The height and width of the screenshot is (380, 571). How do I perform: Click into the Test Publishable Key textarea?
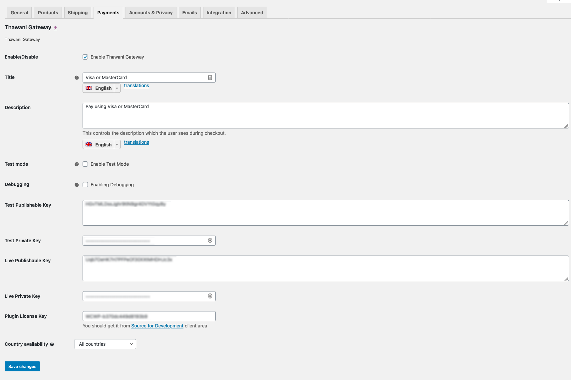326,213
